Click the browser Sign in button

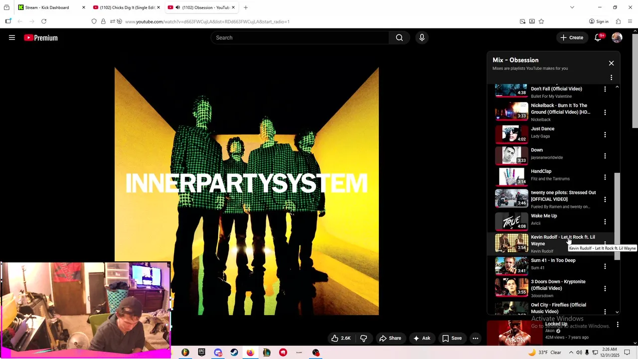pyautogui.click(x=599, y=21)
